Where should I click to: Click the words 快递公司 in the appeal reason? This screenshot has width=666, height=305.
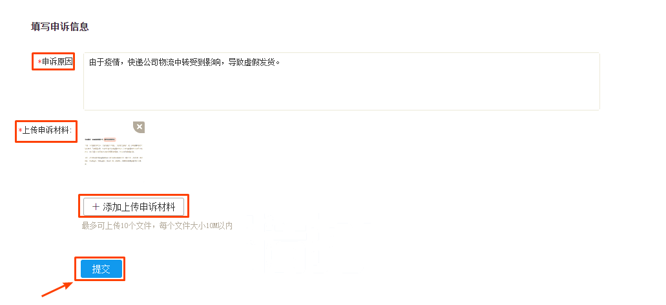[143, 63]
